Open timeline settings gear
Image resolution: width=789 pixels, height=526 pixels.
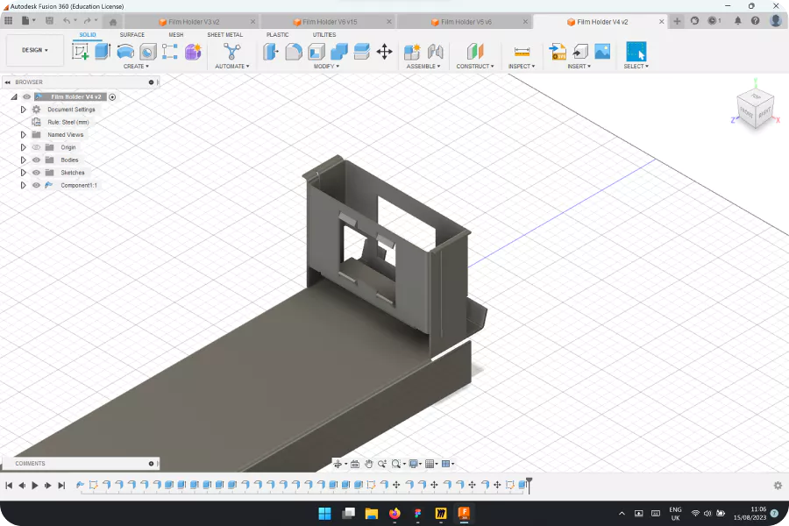click(x=778, y=486)
